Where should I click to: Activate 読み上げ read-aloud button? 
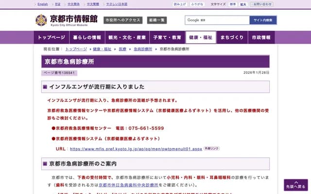coord(180,4)
